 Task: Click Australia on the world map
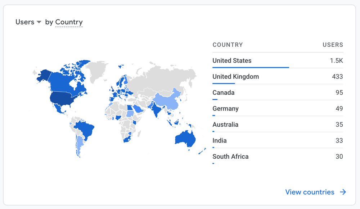coord(185,138)
